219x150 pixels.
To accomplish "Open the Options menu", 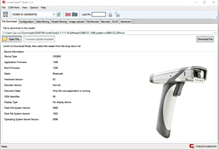I will click(x=34, y=7).
